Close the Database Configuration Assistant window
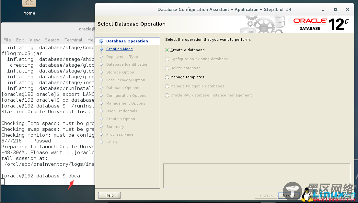358x203 pixels. click(x=348, y=9)
